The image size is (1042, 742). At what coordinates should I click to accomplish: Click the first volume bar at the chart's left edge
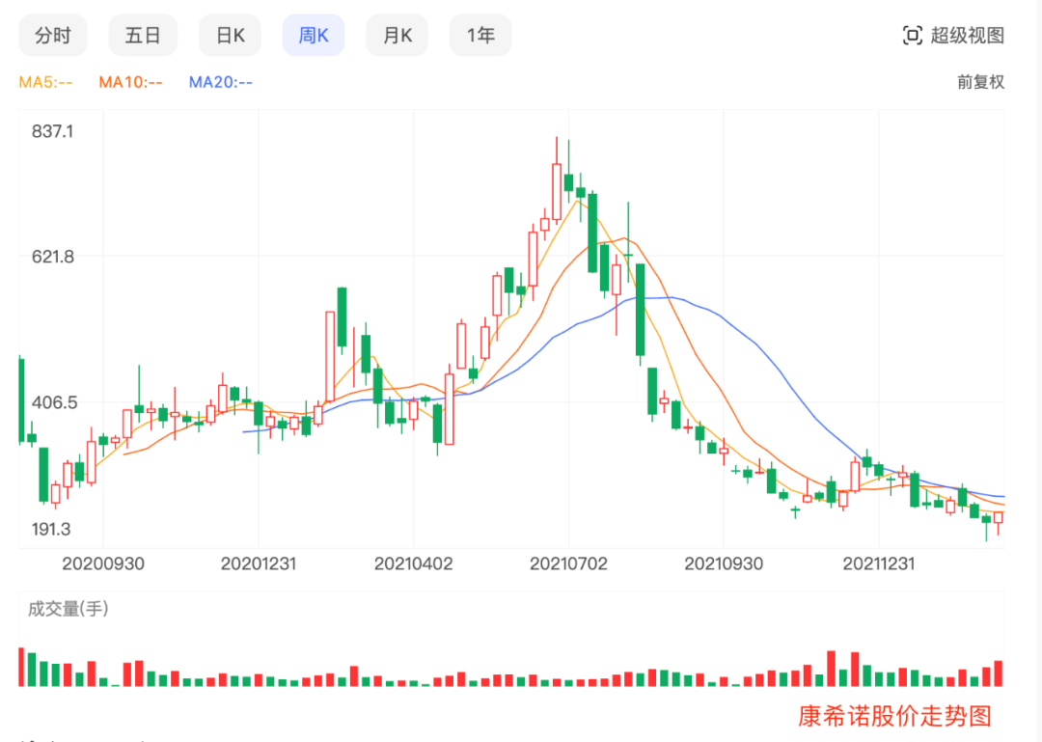click(x=21, y=667)
